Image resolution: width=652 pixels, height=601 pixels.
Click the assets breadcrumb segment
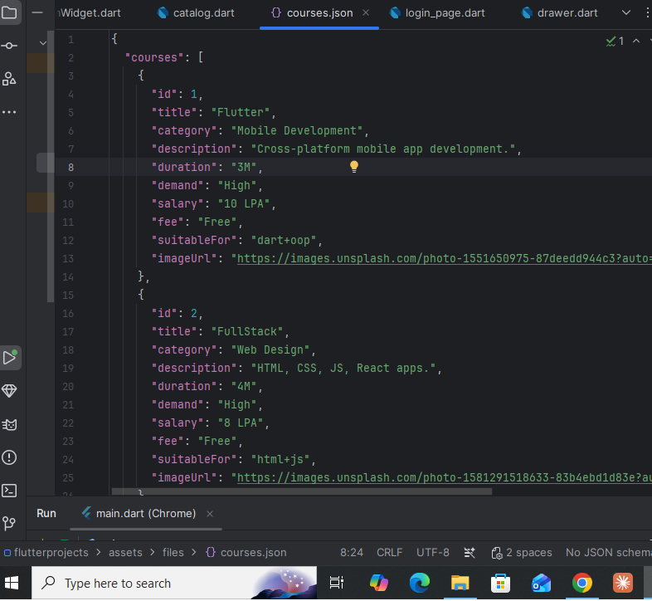pyautogui.click(x=125, y=553)
